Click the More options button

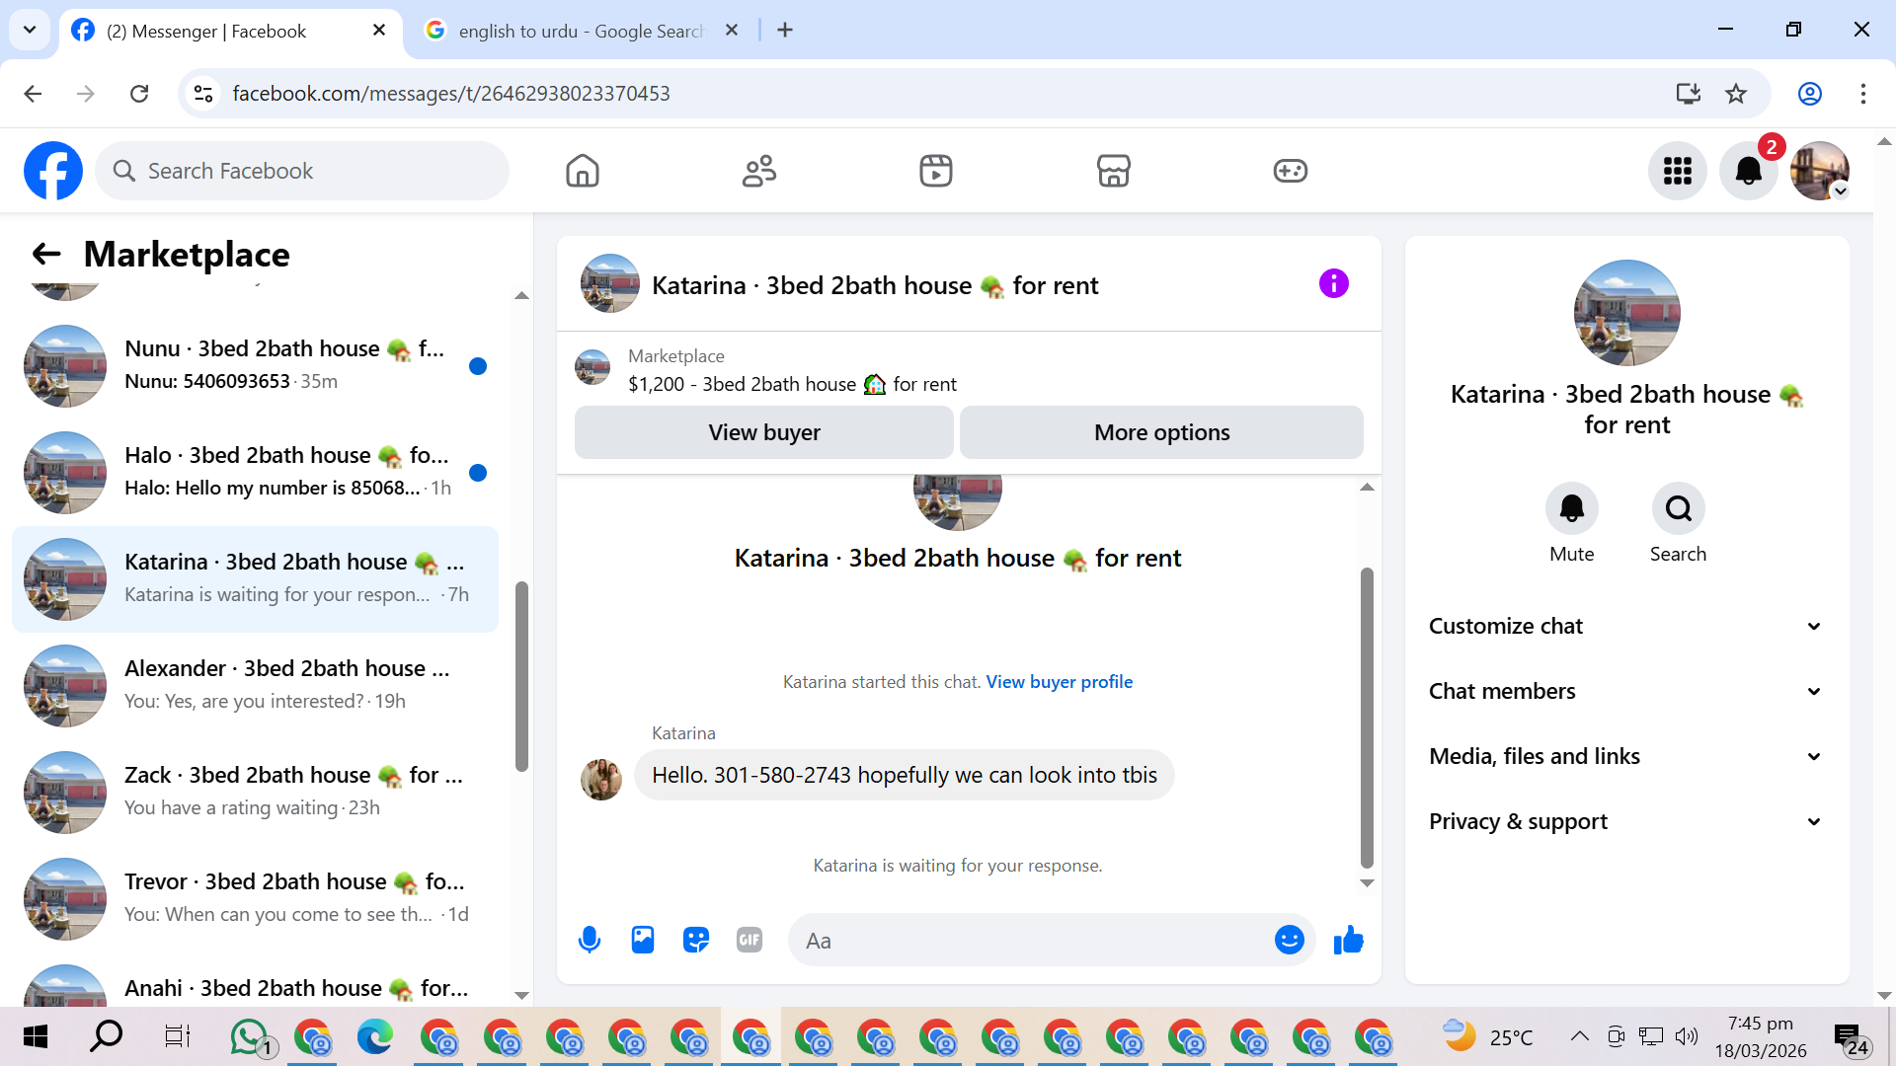pyautogui.click(x=1161, y=432)
